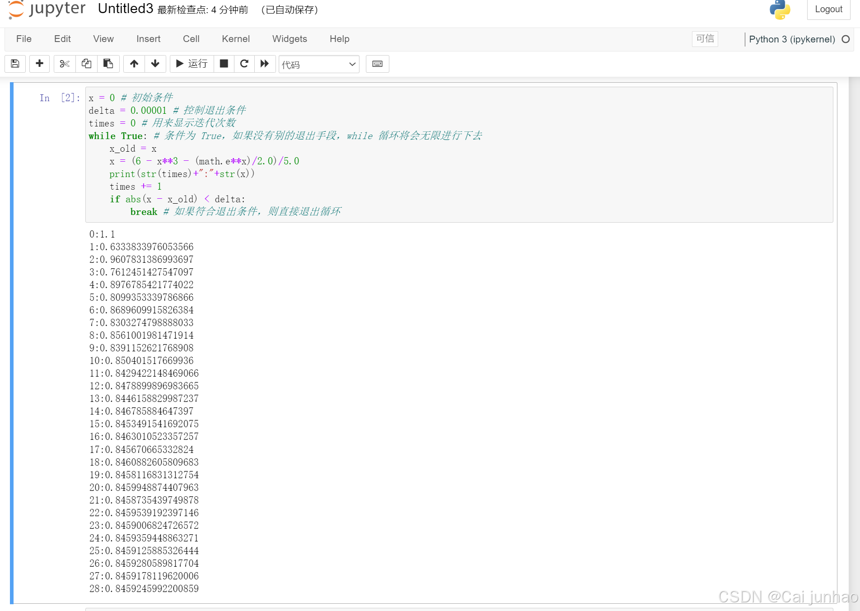Screen dimensions: 860x611
Task: Click the 'if abs(x - x_old) < delta' line
Action: point(177,199)
